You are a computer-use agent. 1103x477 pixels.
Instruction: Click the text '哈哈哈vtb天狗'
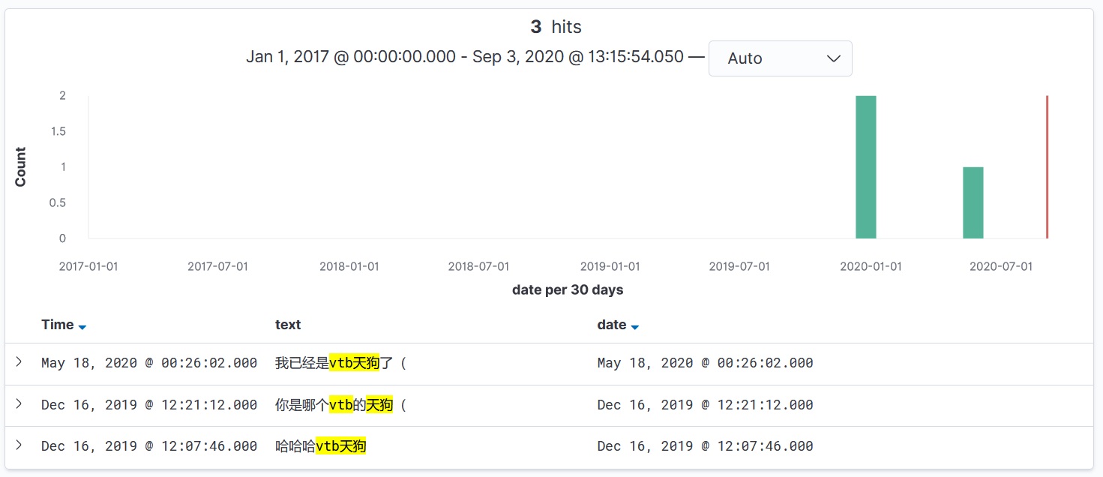pyautogui.click(x=320, y=446)
